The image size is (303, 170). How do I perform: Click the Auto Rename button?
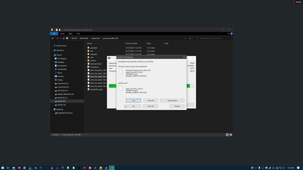[x=172, y=101]
